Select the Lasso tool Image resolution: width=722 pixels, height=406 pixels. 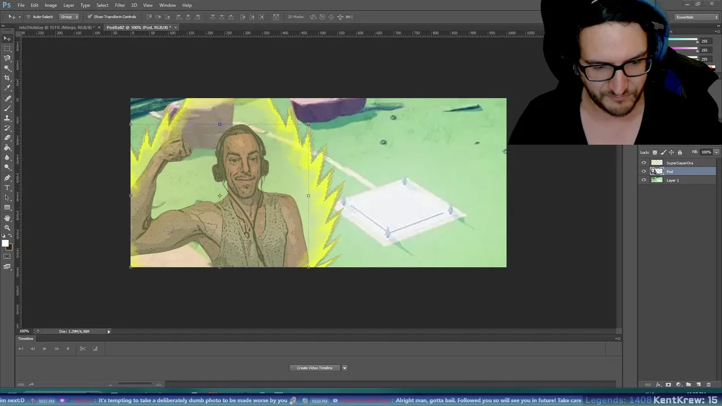7,58
